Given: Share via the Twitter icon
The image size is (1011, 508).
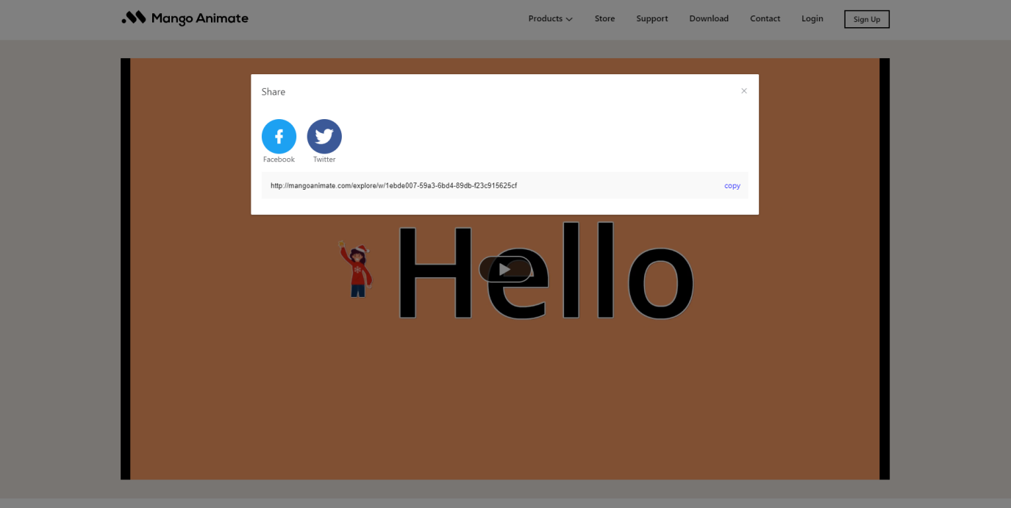Looking at the screenshot, I should (324, 137).
